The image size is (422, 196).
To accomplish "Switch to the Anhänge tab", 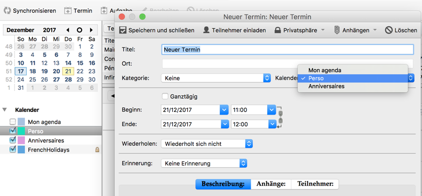I will [x=271, y=184].
